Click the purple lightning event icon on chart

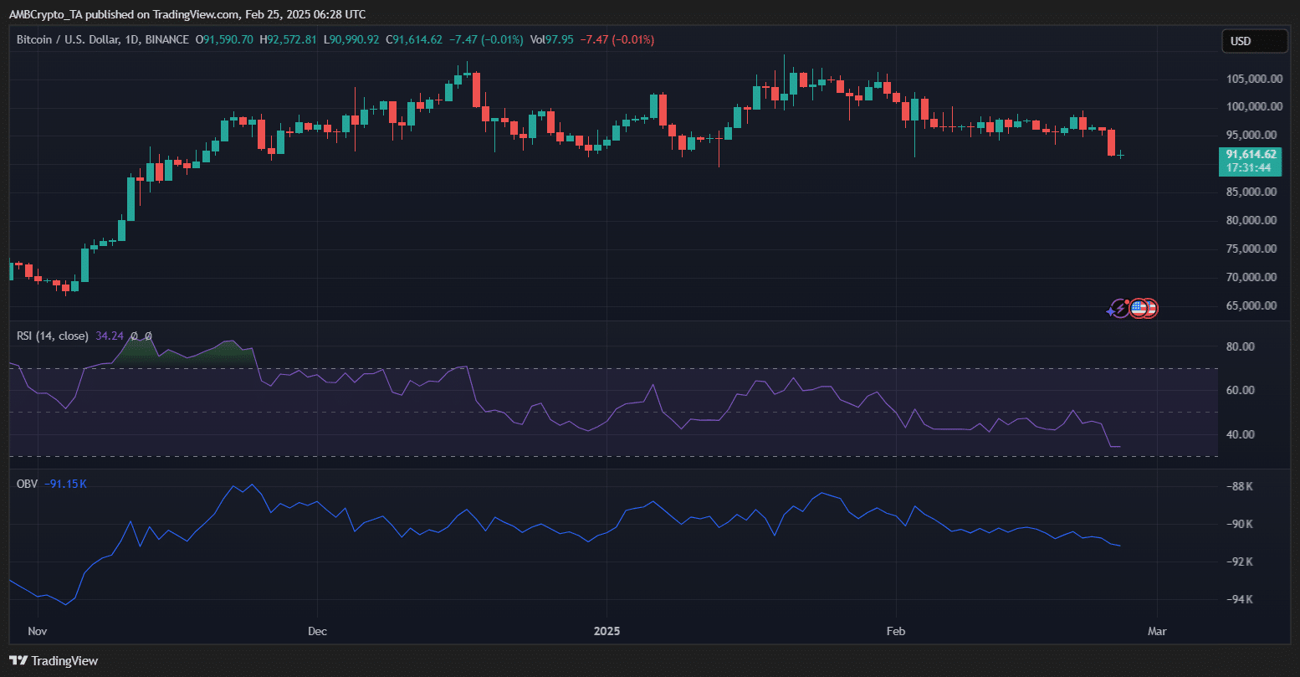pos(1119,309)
